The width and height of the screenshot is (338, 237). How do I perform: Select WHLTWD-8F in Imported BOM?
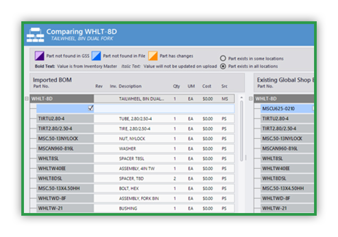point(65,198)
